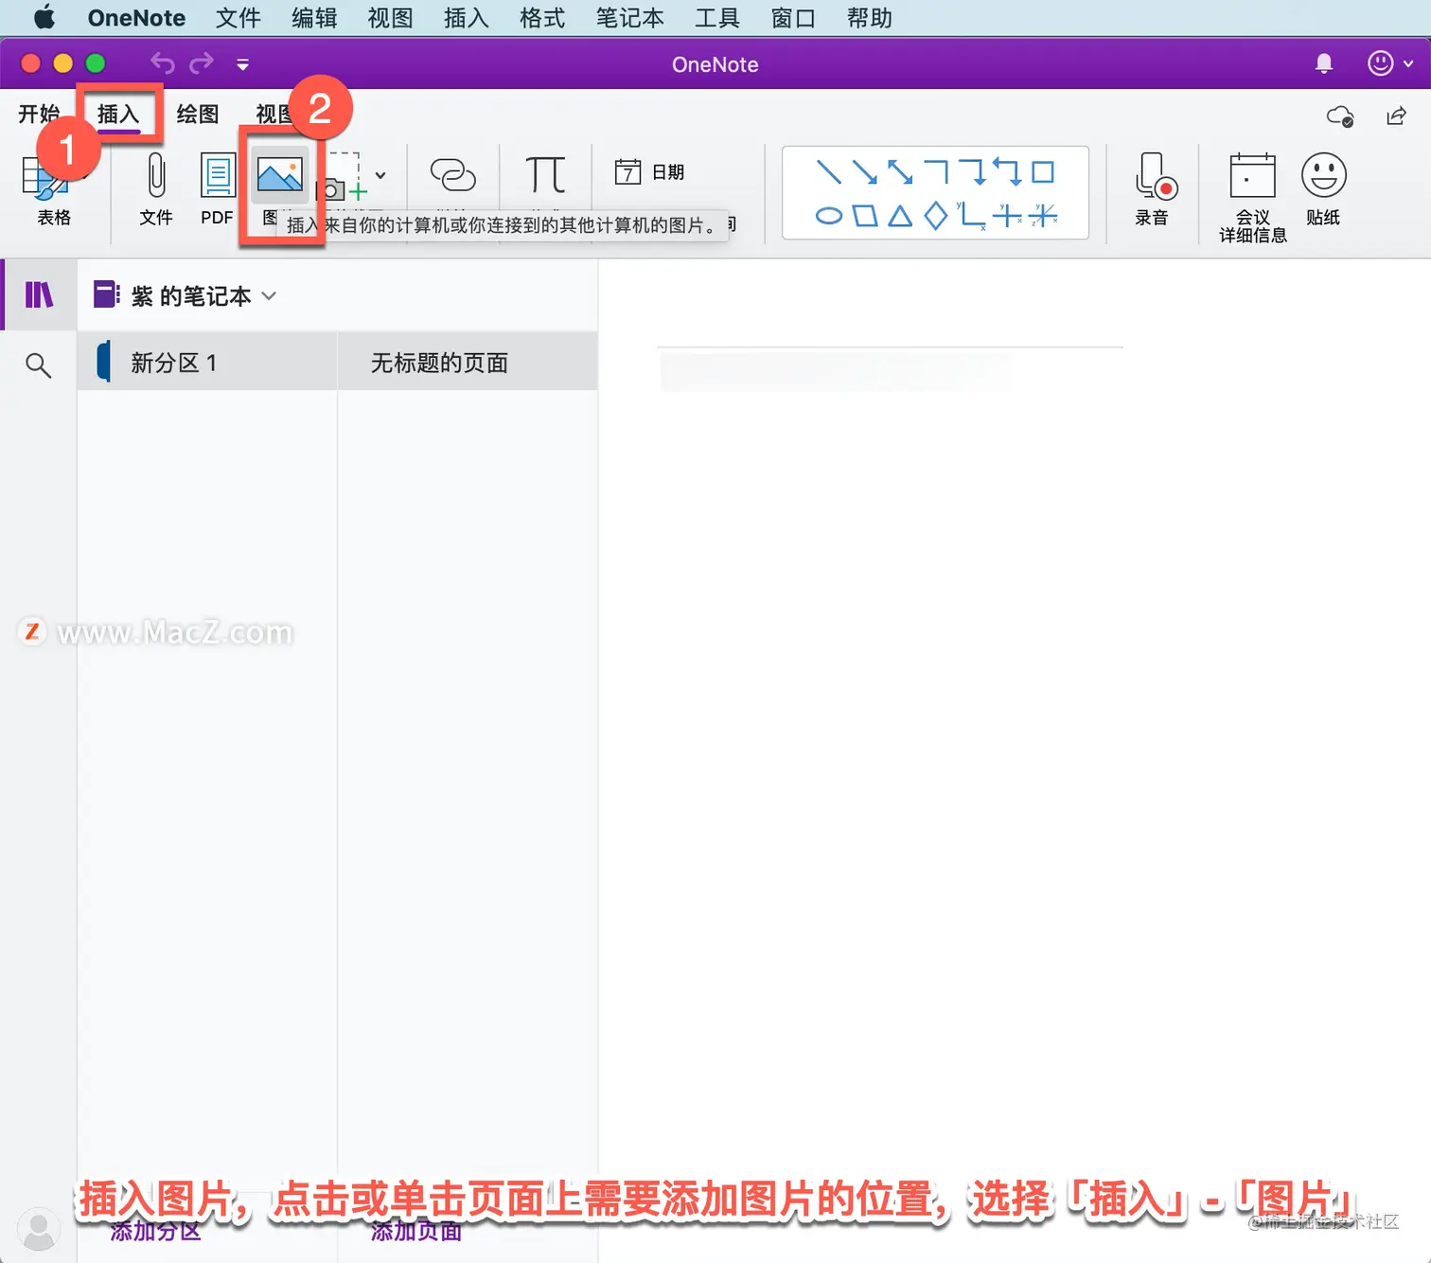Insert meeting details 会议详细信息
Image resolution: width=1431 pixels, height=1263 pixels.
tap(1252, 198)
